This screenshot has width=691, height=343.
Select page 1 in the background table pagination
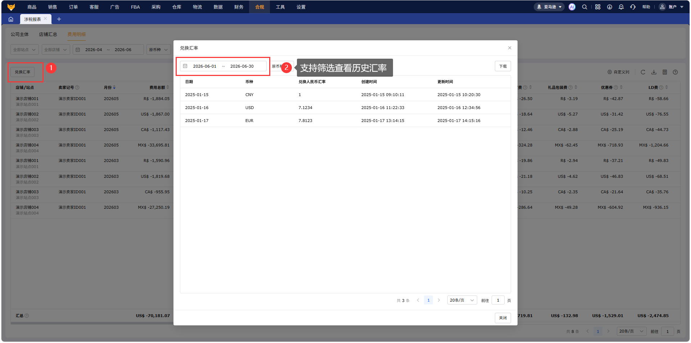(x=598, y=331)
